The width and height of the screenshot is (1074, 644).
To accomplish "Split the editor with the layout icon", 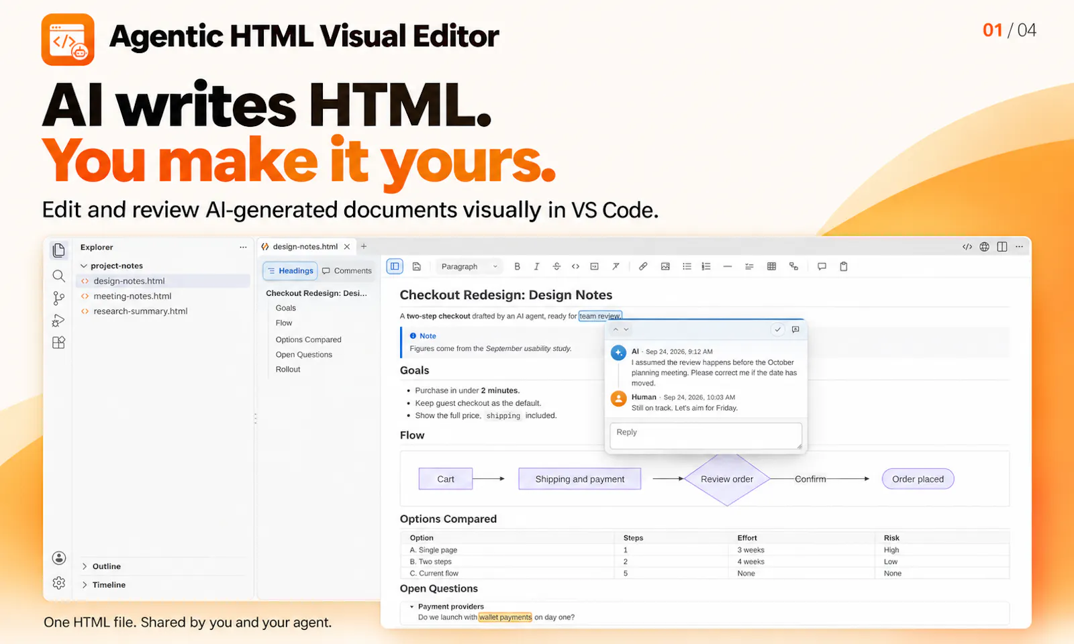I will point(1002,247).
